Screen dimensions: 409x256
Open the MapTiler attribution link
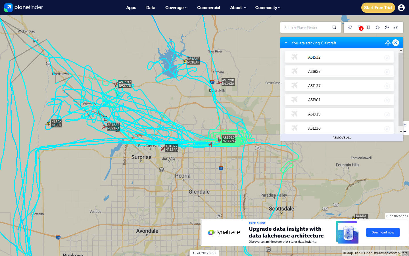click(351, 253)
